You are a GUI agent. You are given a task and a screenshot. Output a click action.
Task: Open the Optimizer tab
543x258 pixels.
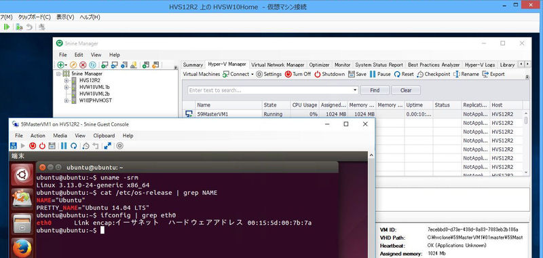pyautogui.click(x=319, y=64)
